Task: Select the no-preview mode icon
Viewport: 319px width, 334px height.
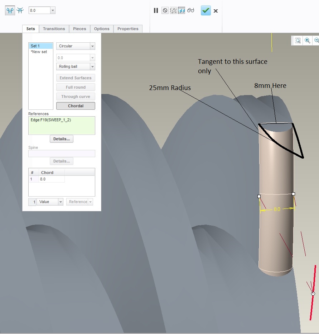Action: tap(165, 10)
